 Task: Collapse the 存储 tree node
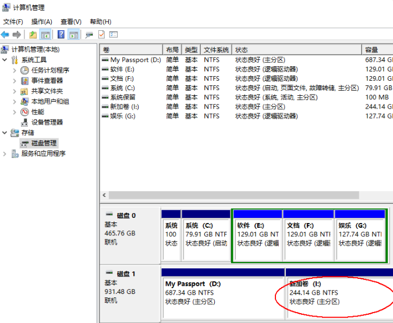point(5,132)
